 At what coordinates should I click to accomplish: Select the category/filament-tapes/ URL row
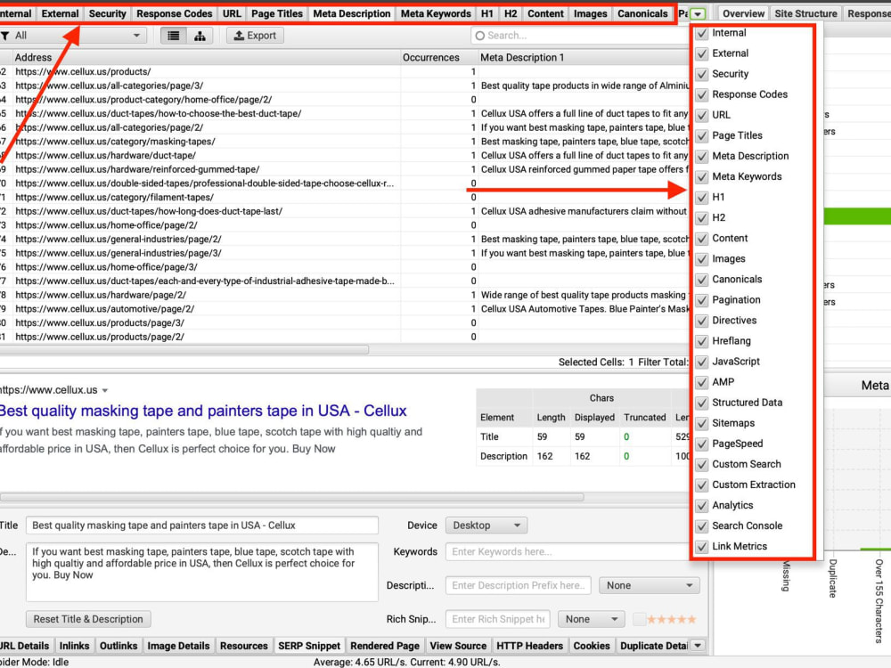(x=344, y=197)
